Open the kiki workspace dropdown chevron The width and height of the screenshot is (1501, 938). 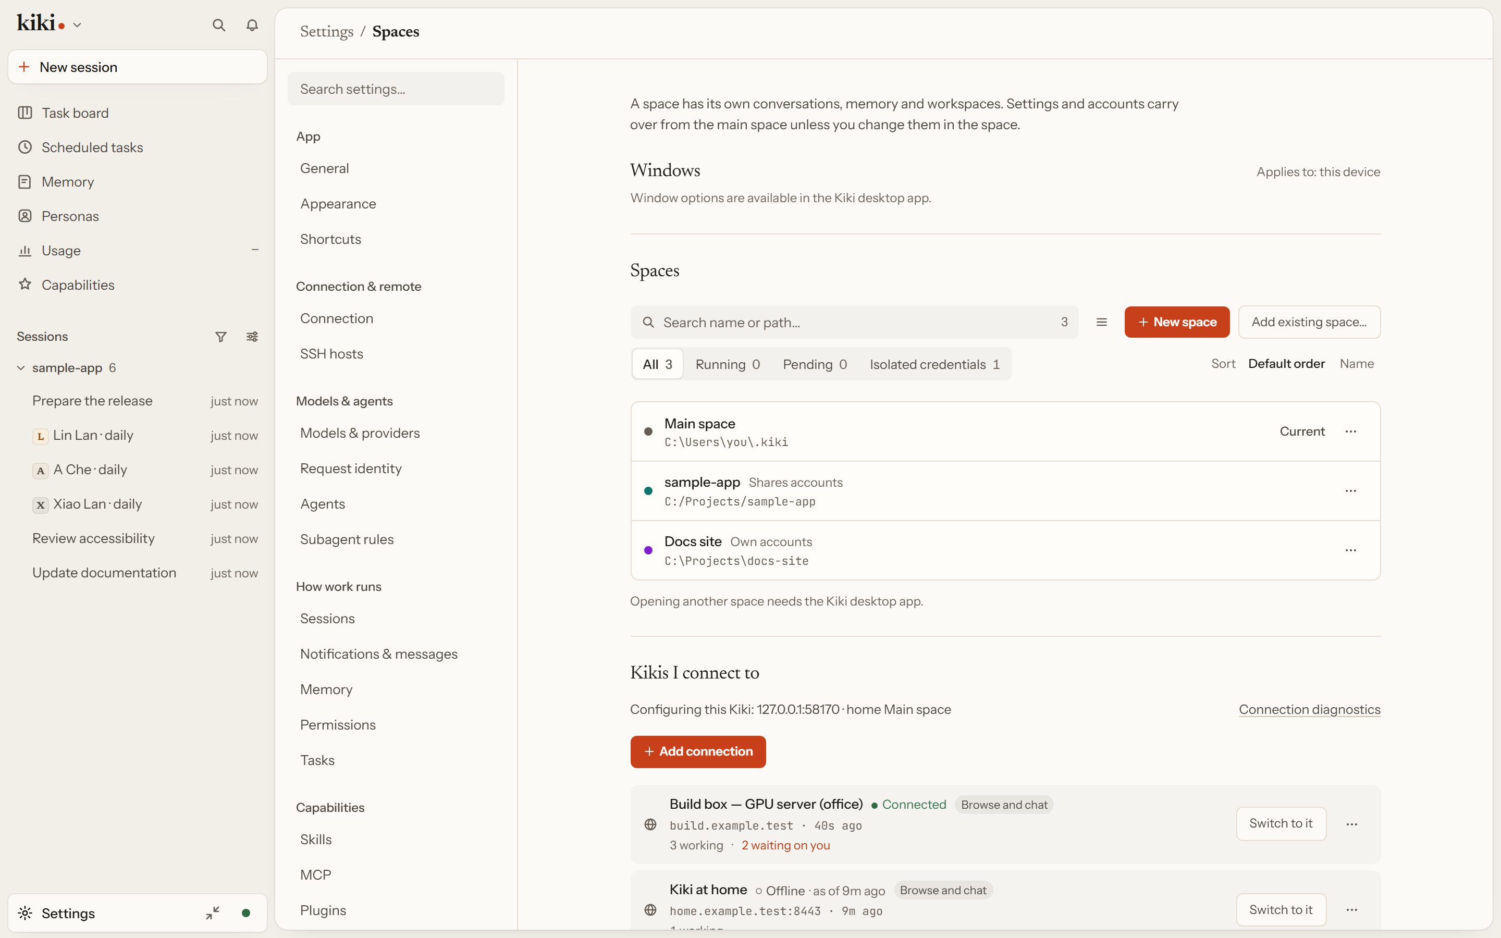click(x=77, y=26)
